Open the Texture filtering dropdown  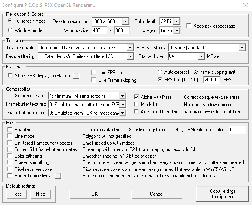(85, 56)
